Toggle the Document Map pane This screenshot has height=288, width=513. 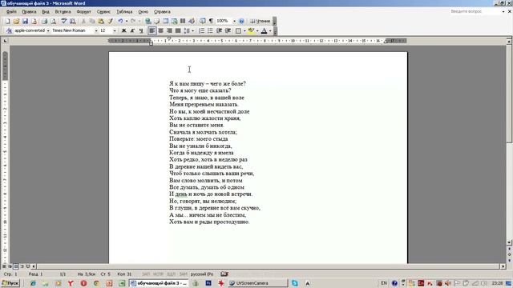(203, 21)
